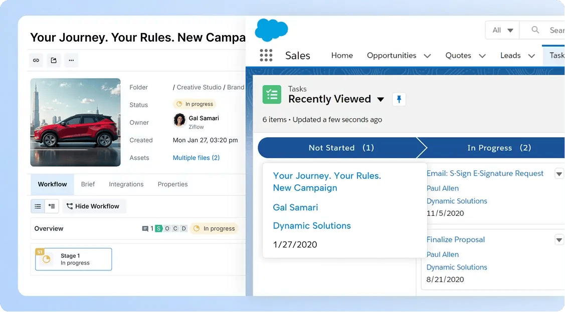This screenshot has height=312, width=565.
Task: Switch to the Brief tab
Action: (x=88, y=184)
